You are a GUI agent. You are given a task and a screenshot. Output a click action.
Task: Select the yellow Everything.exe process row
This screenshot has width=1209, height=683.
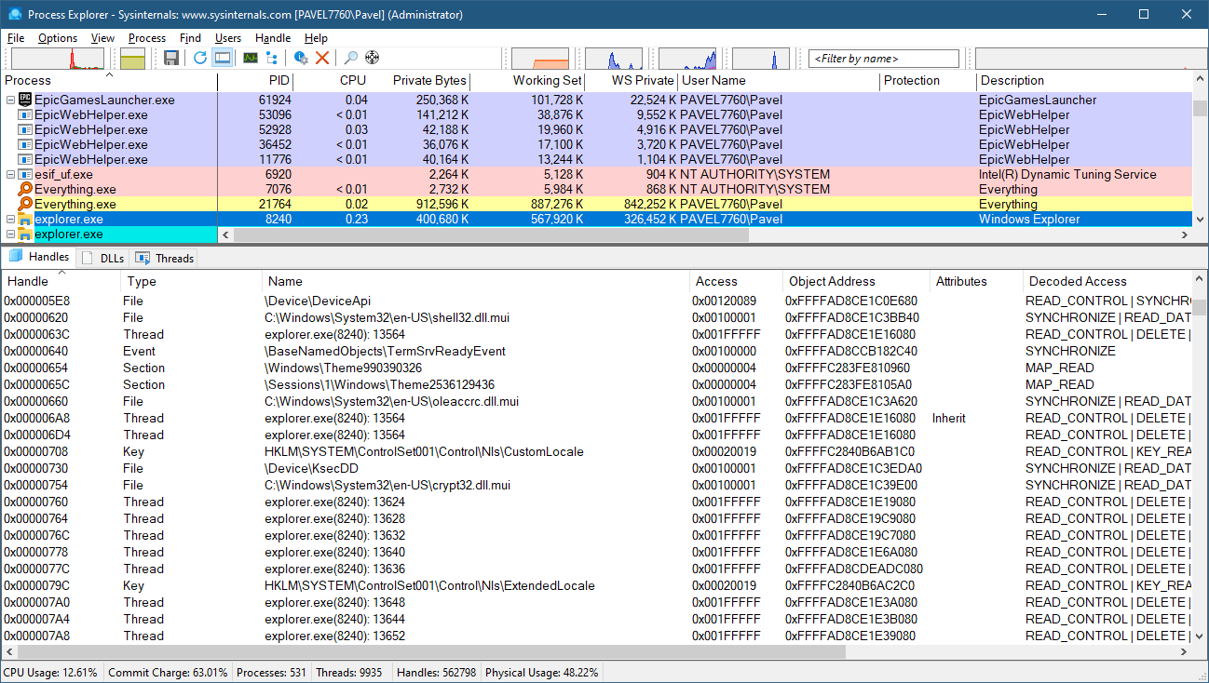point(75,204)
